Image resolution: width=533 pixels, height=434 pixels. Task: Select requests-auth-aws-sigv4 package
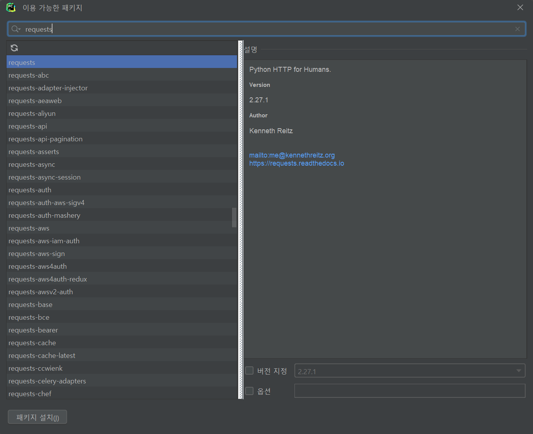[122, 203]
